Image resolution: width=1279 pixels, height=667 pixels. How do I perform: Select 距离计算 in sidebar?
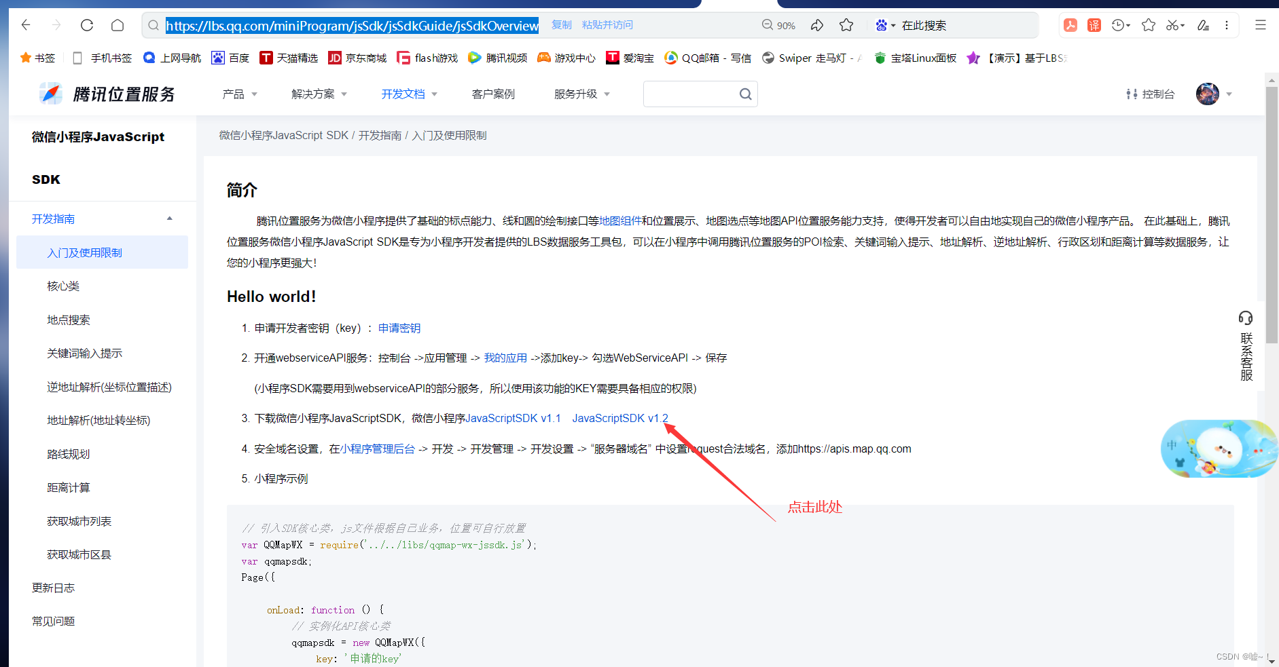click(x=69, y=487)
